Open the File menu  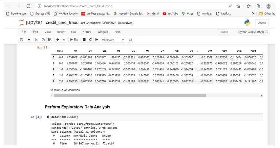click(x=24, y=32)
